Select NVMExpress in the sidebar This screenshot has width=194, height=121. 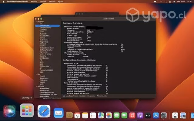[44, 58]
